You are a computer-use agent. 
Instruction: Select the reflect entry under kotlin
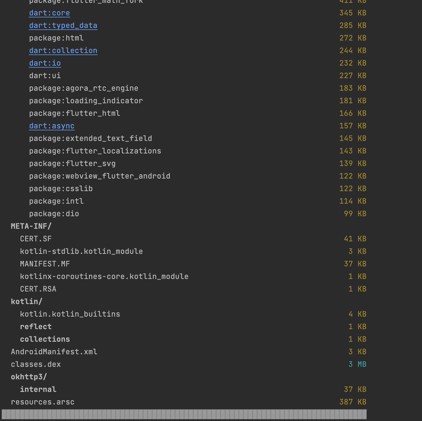[x=36, y=326]
